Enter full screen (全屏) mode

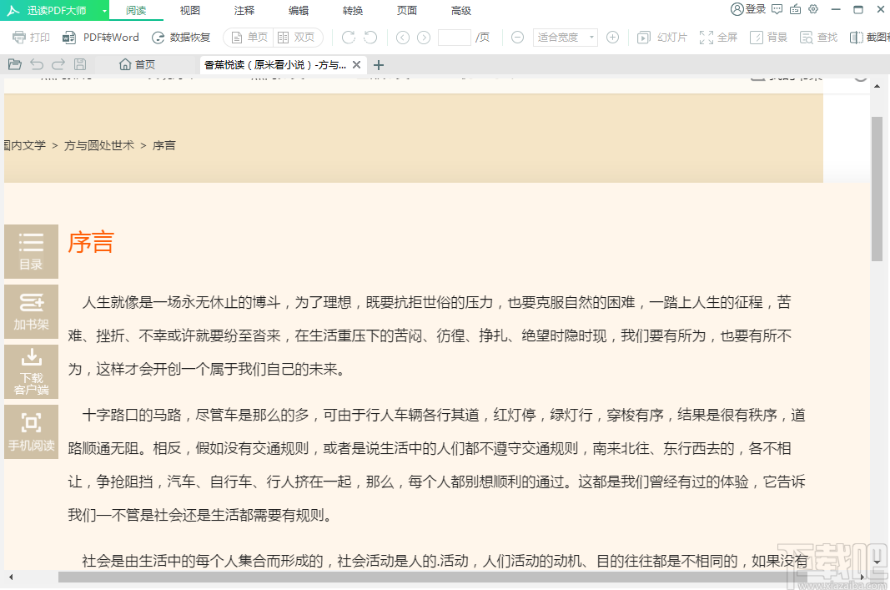(718, 37)
